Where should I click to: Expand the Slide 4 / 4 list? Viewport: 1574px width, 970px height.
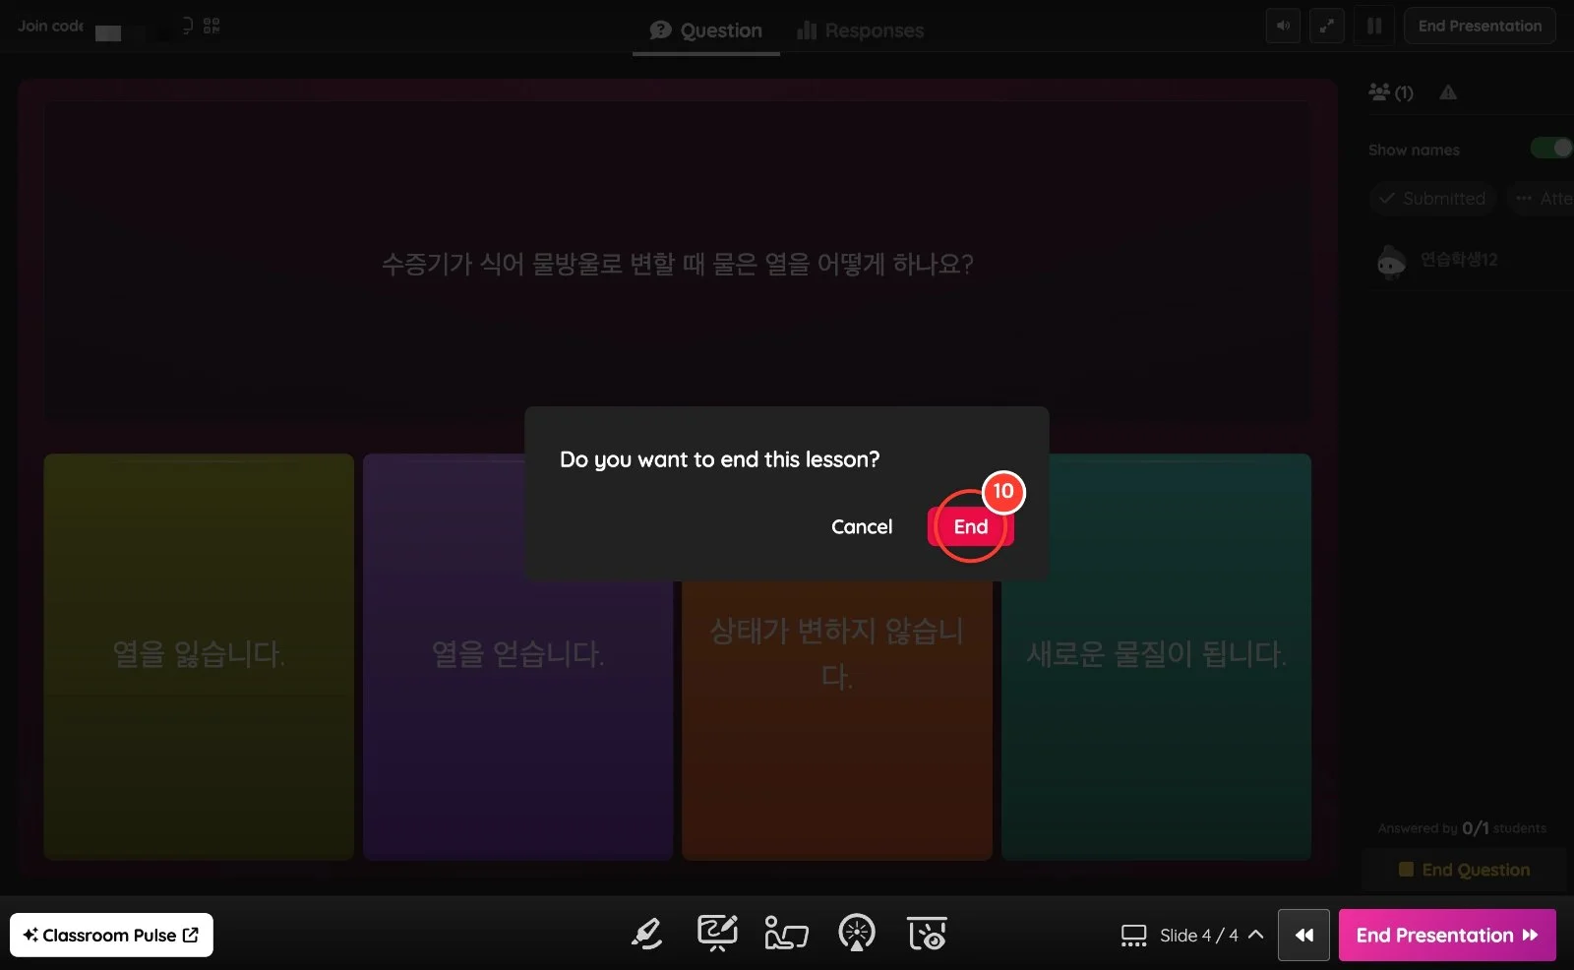tap(1256, 935)
